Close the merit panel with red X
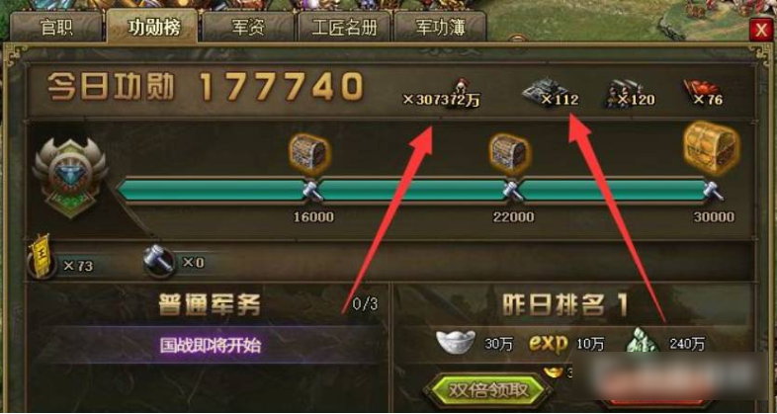The height and width of the screenshot is (414, 777). pos(761,31)
